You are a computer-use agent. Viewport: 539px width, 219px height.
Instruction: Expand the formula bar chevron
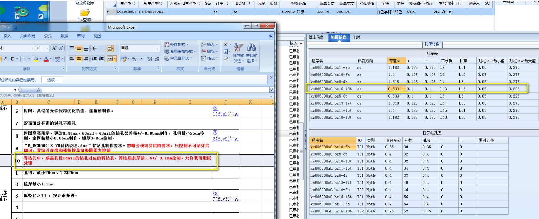(x=272, y=89)
